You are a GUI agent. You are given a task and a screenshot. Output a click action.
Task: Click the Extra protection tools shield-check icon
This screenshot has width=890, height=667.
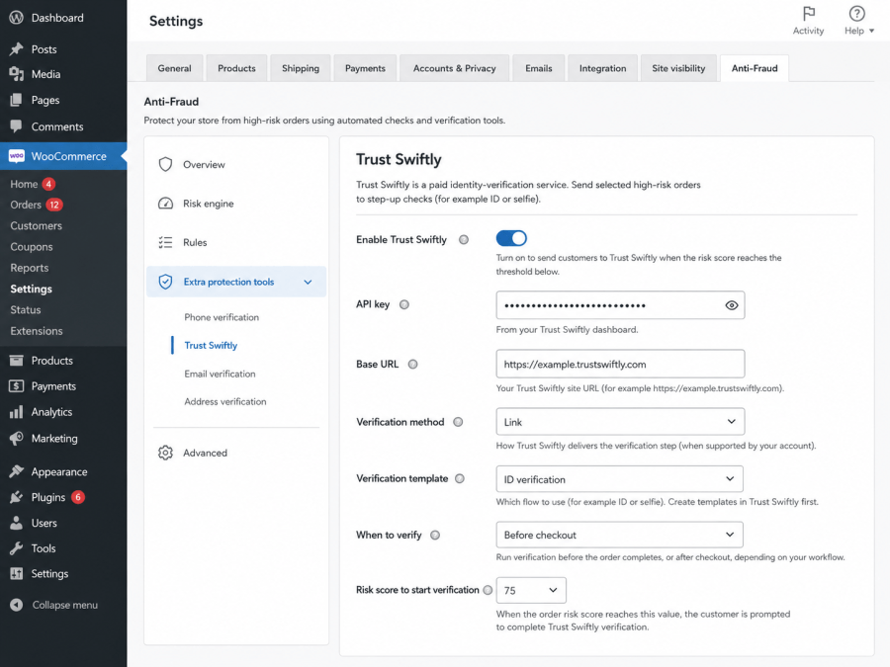tap(165, 282)
